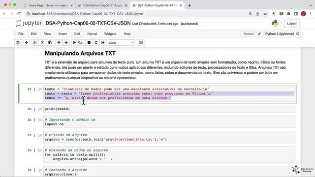This screenshot has height=177, width=315.
Task: Toggle the browser side panel icon
Action: coord(296,14)
